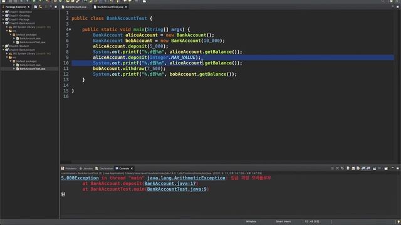The width and height of the screenshot is (401, 225).
Task: Minimize the editor area
Action: point(393,7)
